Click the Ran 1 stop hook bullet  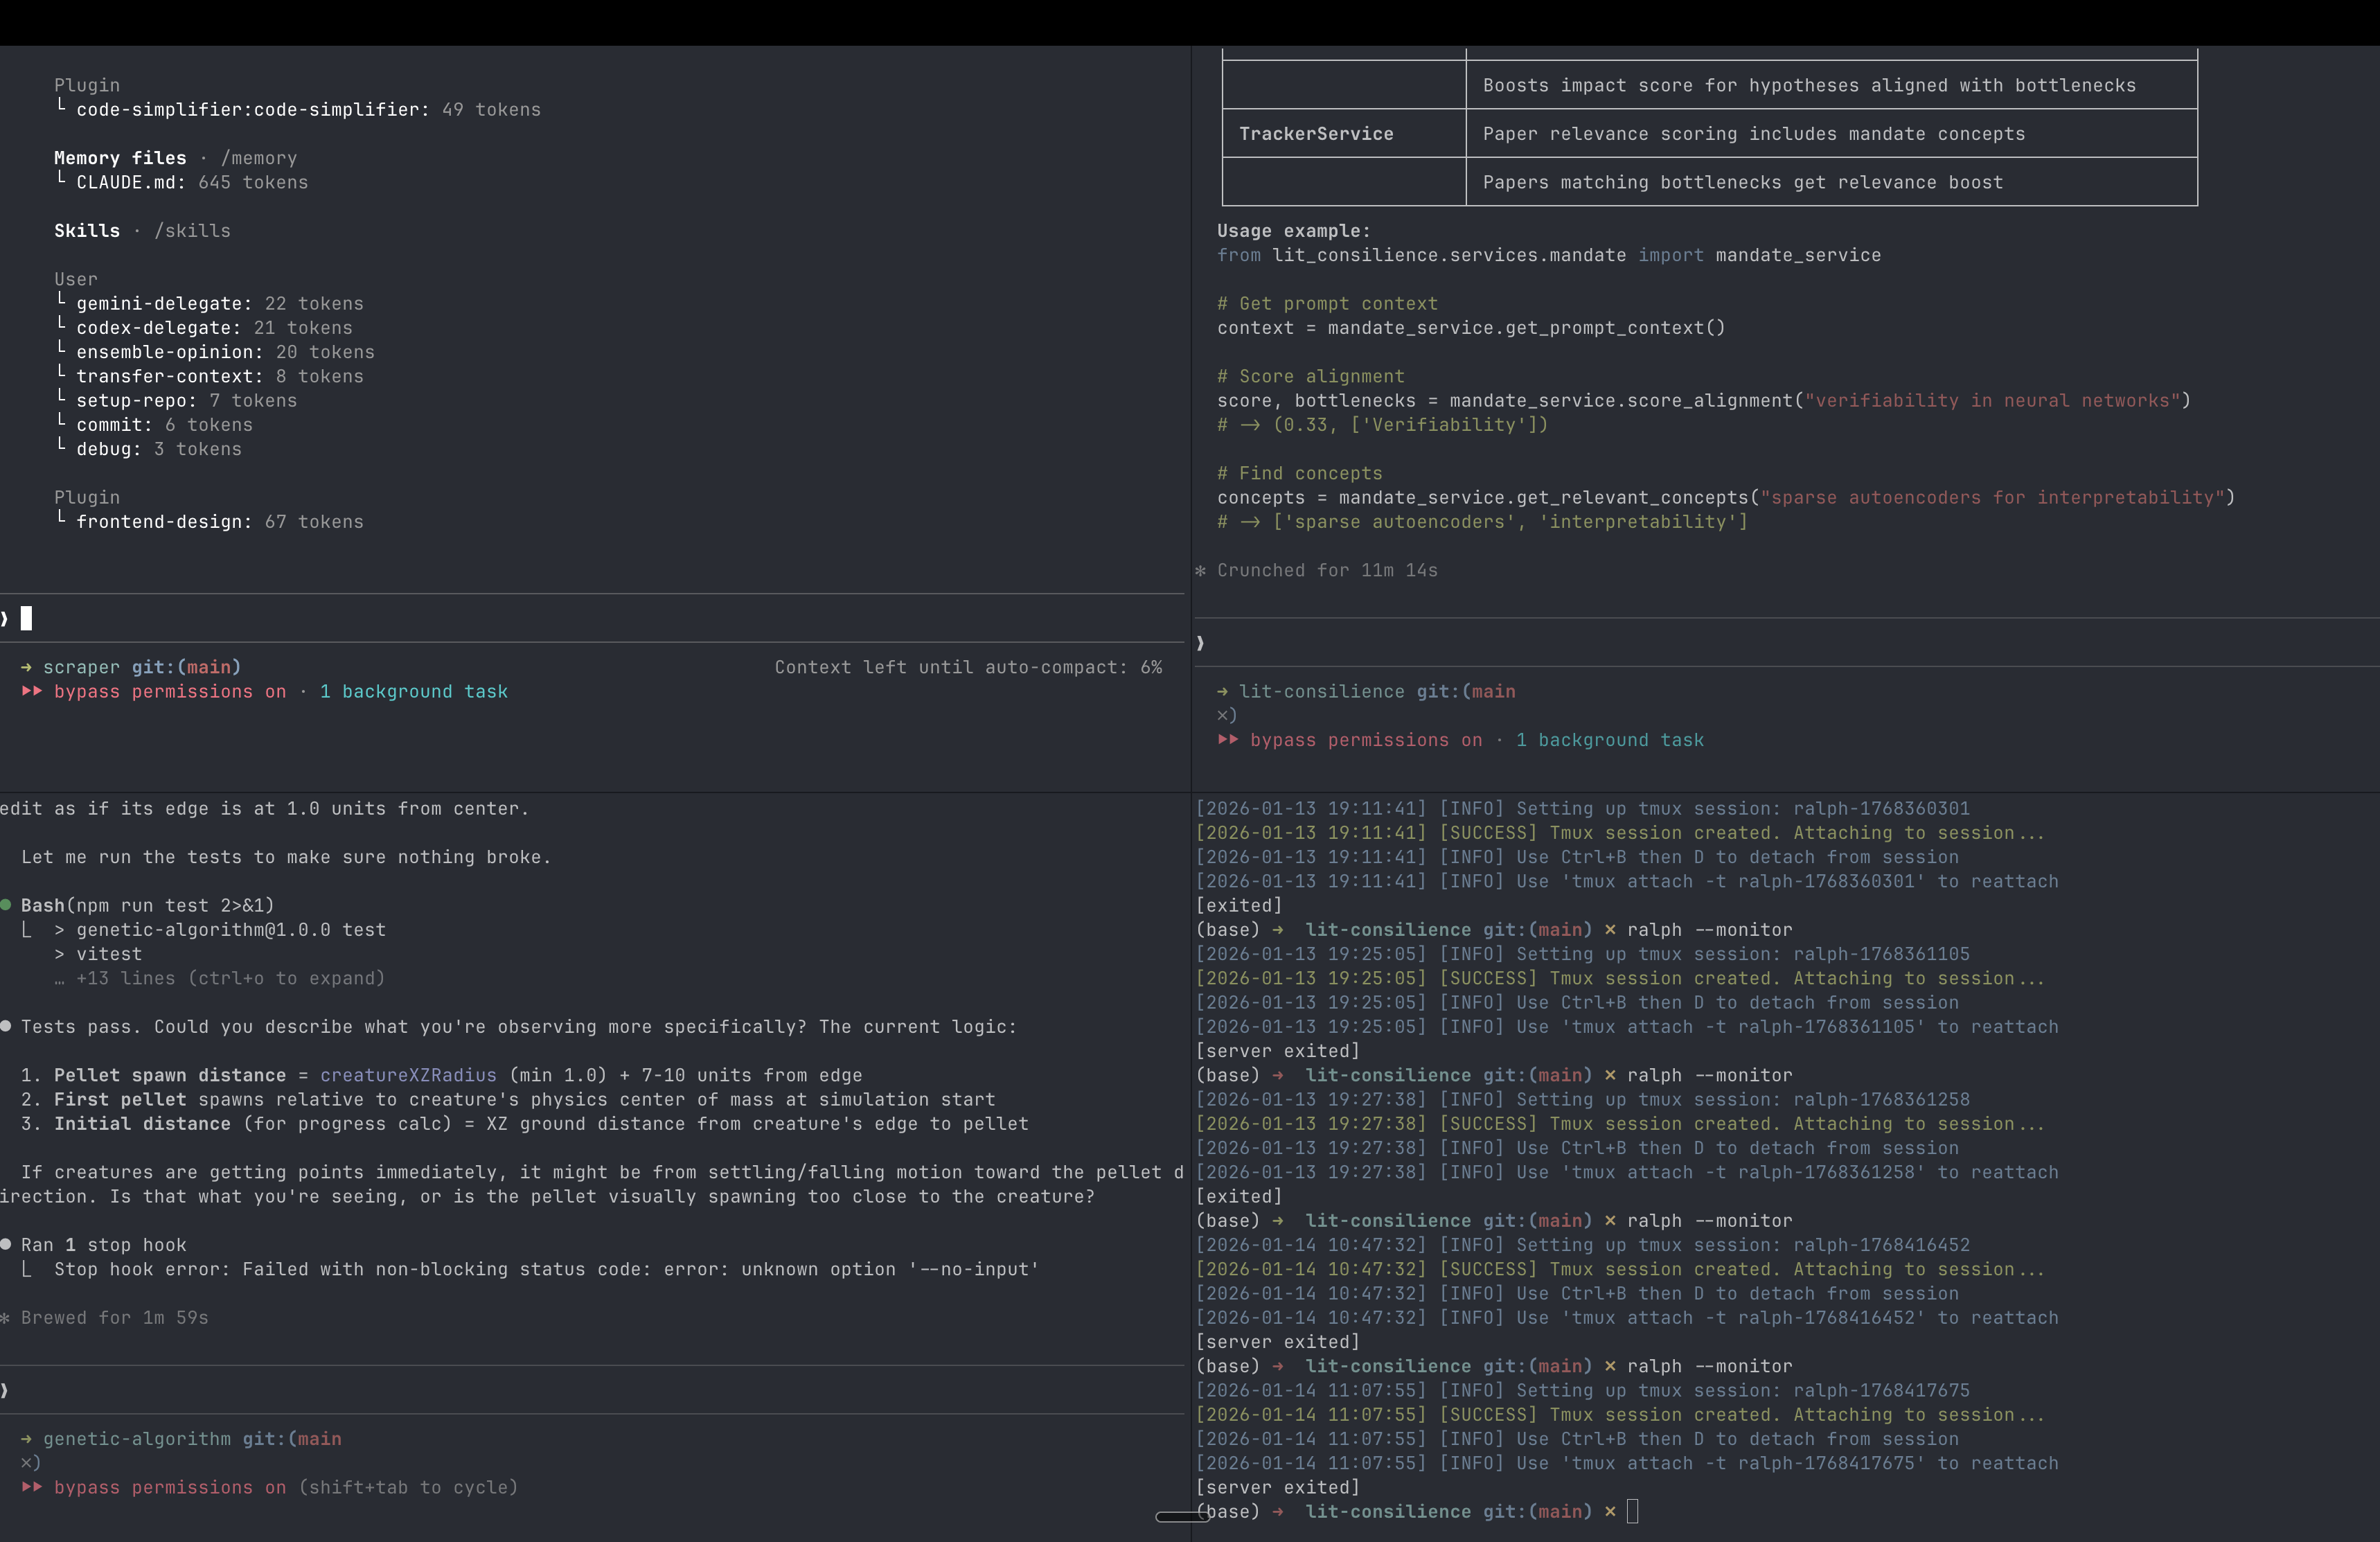(6, 1245)
